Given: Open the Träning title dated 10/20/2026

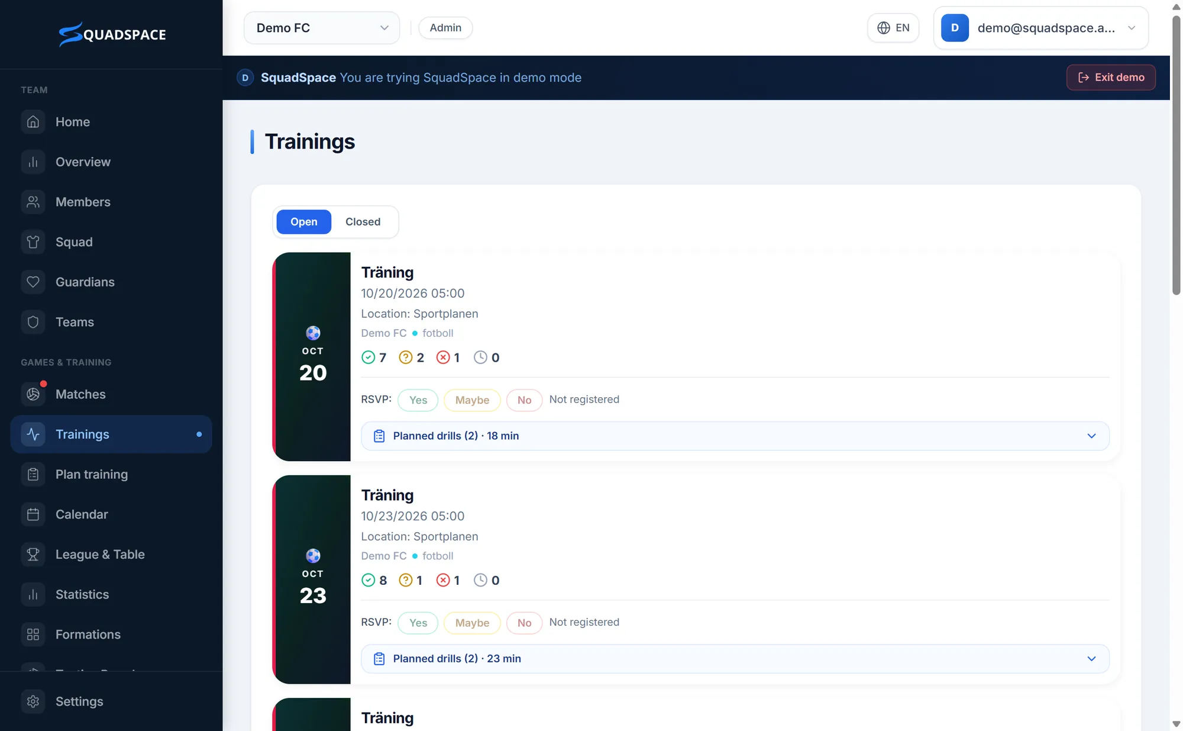Looking at the screenshot, I should [x=387, y=272].
